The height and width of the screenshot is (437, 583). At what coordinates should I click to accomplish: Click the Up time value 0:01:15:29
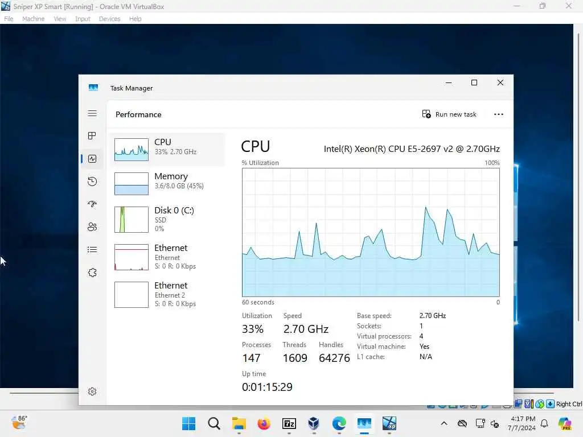tap(267, 387)
